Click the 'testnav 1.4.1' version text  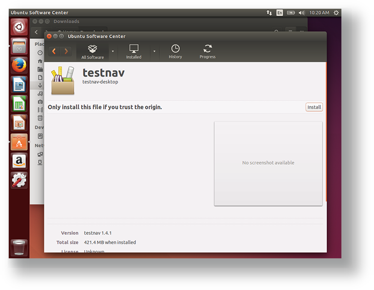click(98, 233)
